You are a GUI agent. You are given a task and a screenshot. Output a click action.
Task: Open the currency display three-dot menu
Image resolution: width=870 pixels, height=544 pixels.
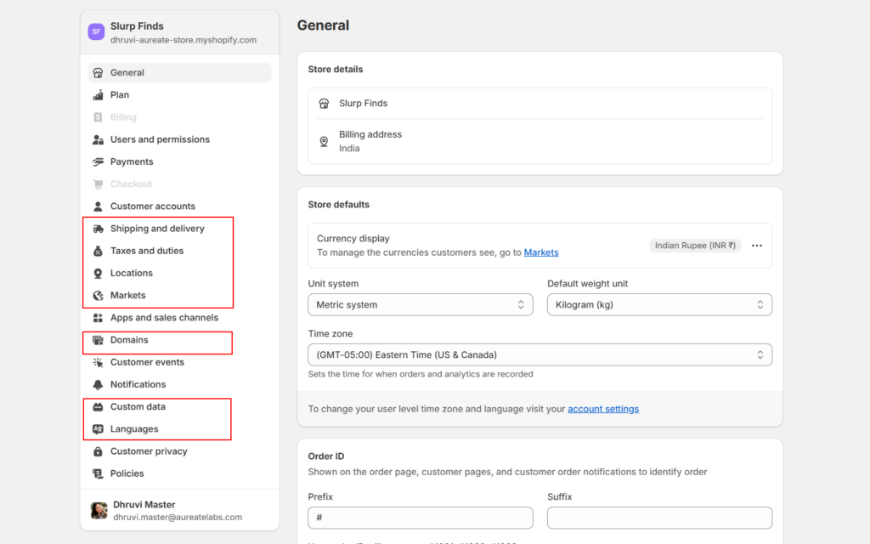[x=757, y=246]
